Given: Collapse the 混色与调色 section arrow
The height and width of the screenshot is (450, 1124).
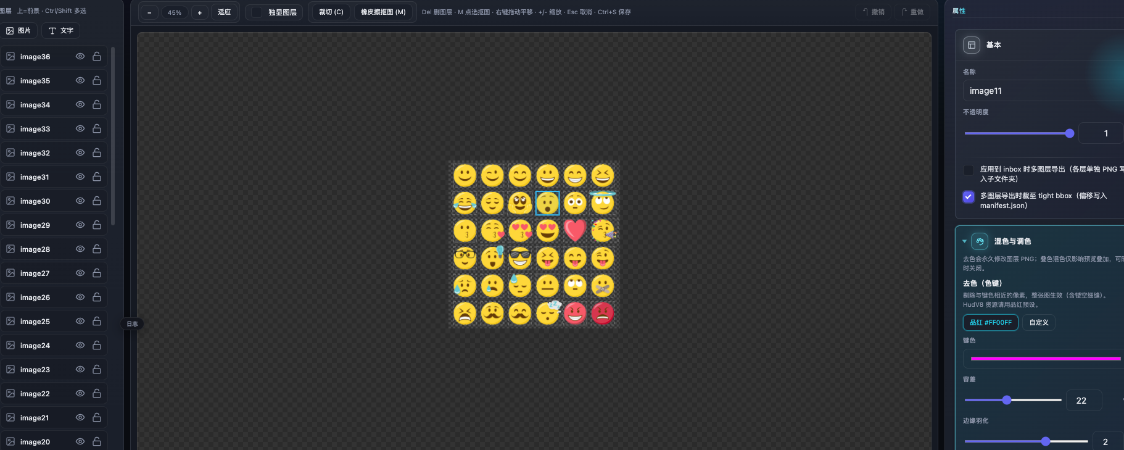Looking at the screenshot, I should (x=964, y=241).
